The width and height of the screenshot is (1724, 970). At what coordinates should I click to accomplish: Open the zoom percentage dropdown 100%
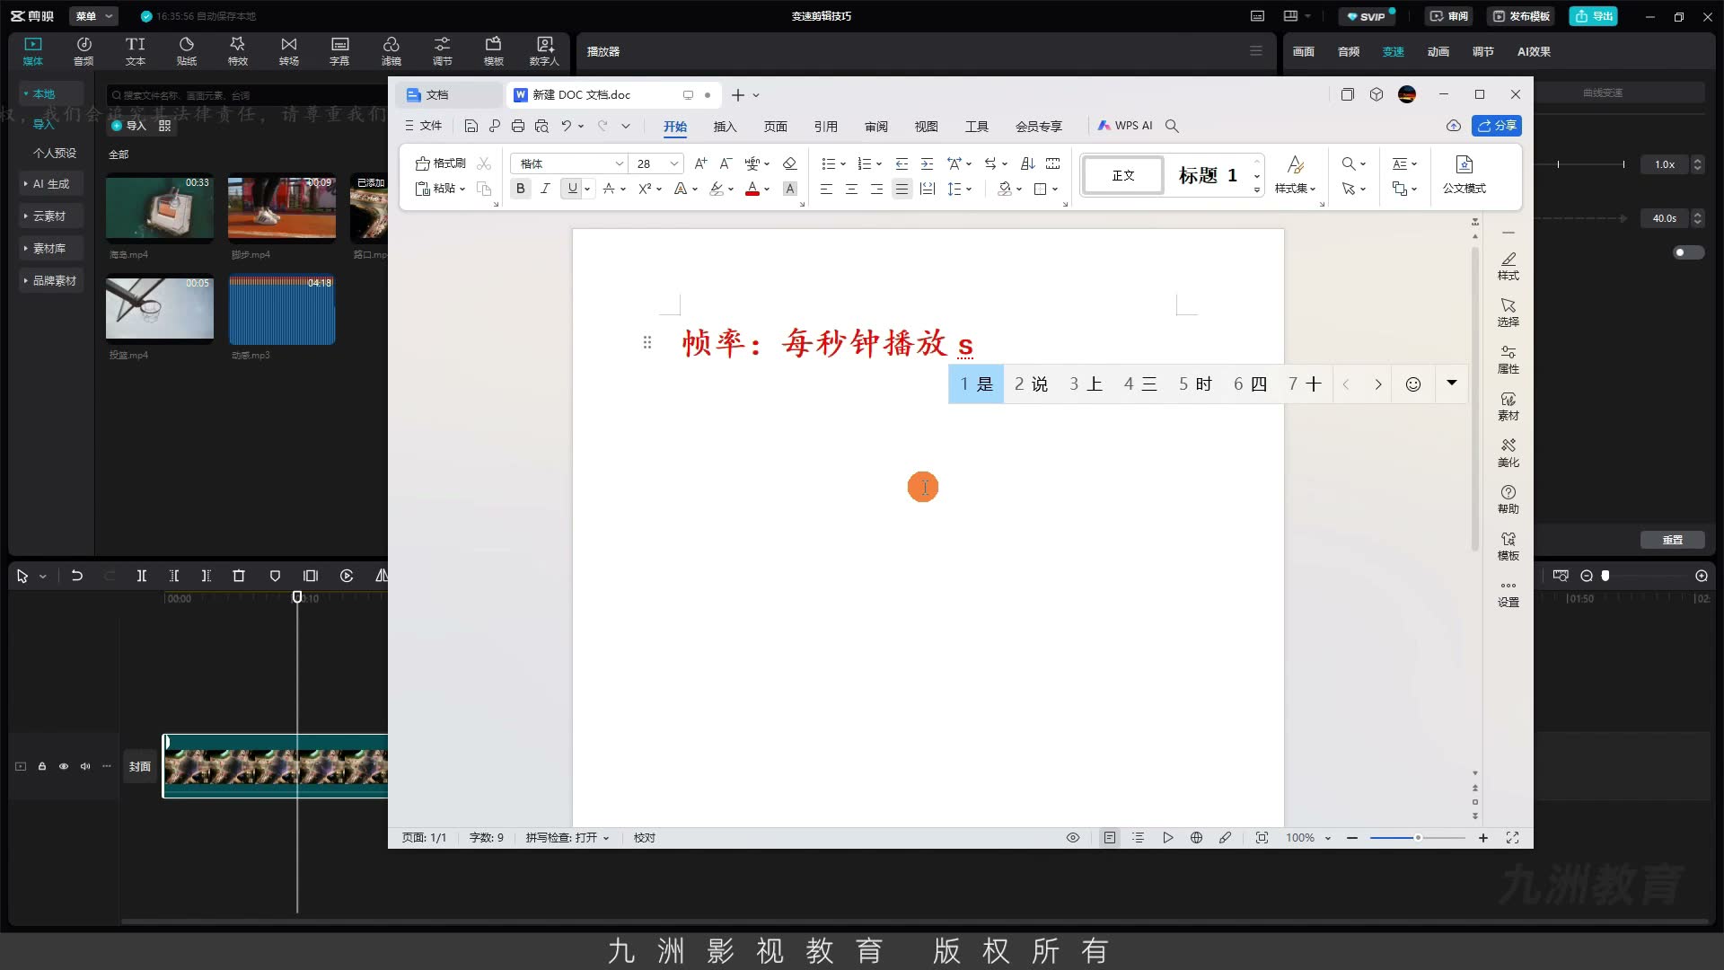pyautogui.click(x=1308, y=837)
